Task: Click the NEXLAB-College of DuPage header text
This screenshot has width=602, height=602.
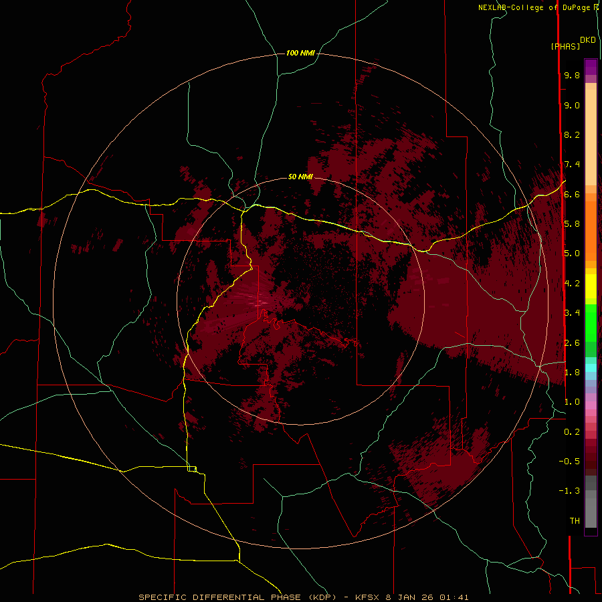Action: [x=538, y=7]
